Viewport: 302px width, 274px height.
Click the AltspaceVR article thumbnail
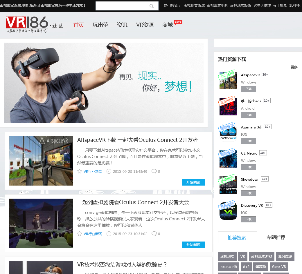[x=41, y=161]
